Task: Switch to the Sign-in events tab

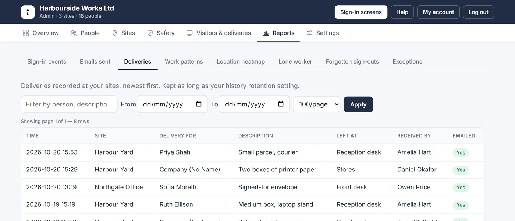Action: (x=47, y=62)
